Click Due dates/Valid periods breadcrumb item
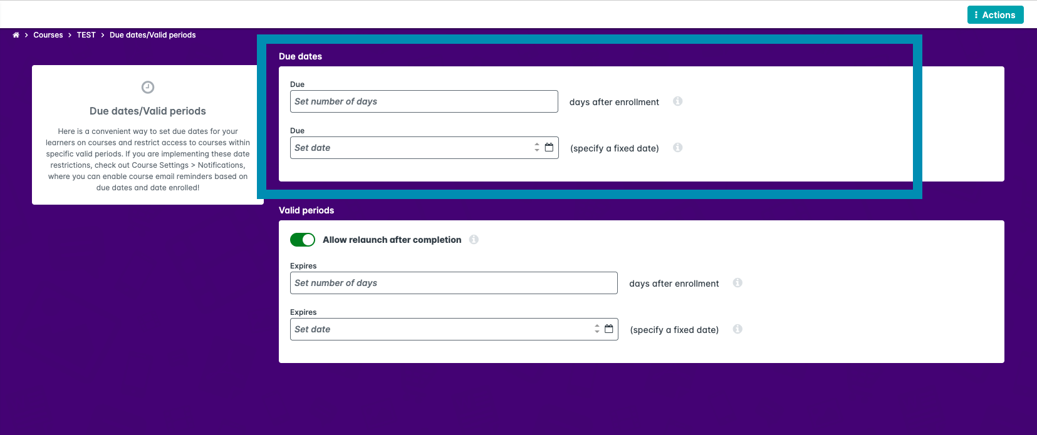The image size is (1037, 435). 153,35
